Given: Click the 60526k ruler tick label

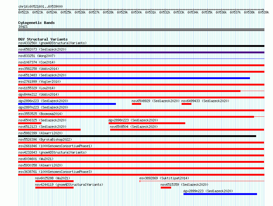Looking at the screenshot, I should click(80, 12).
